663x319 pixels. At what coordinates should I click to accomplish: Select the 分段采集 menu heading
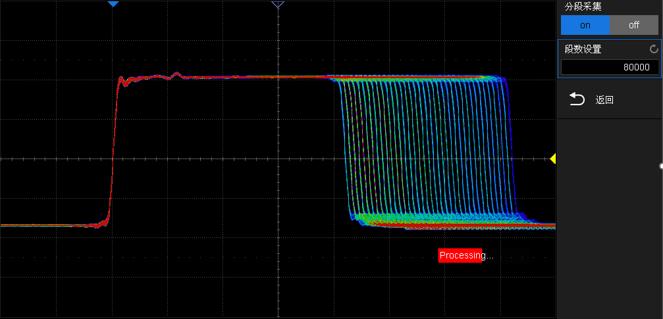click(x=583, y=7)
